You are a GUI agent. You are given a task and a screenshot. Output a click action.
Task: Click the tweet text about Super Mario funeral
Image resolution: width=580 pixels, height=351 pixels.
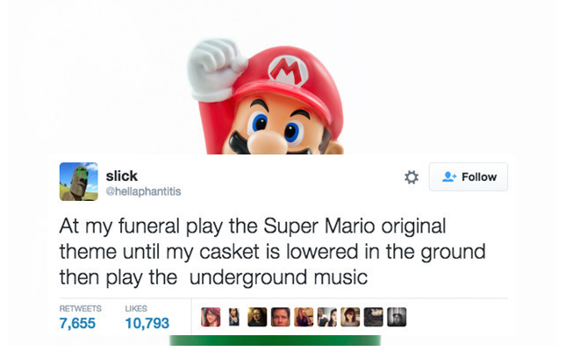click(272, 252)
